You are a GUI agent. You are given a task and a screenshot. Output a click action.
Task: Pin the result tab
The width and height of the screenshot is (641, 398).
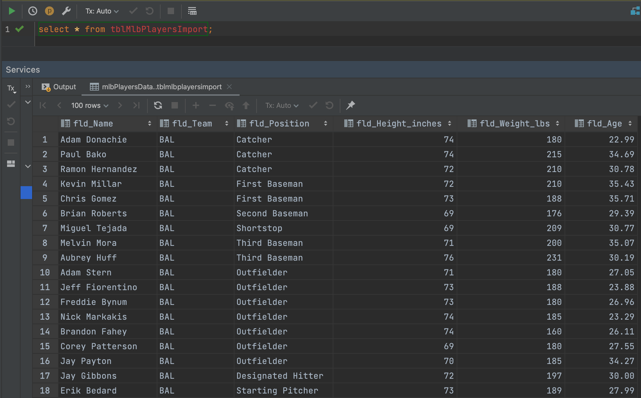(350, 105)
